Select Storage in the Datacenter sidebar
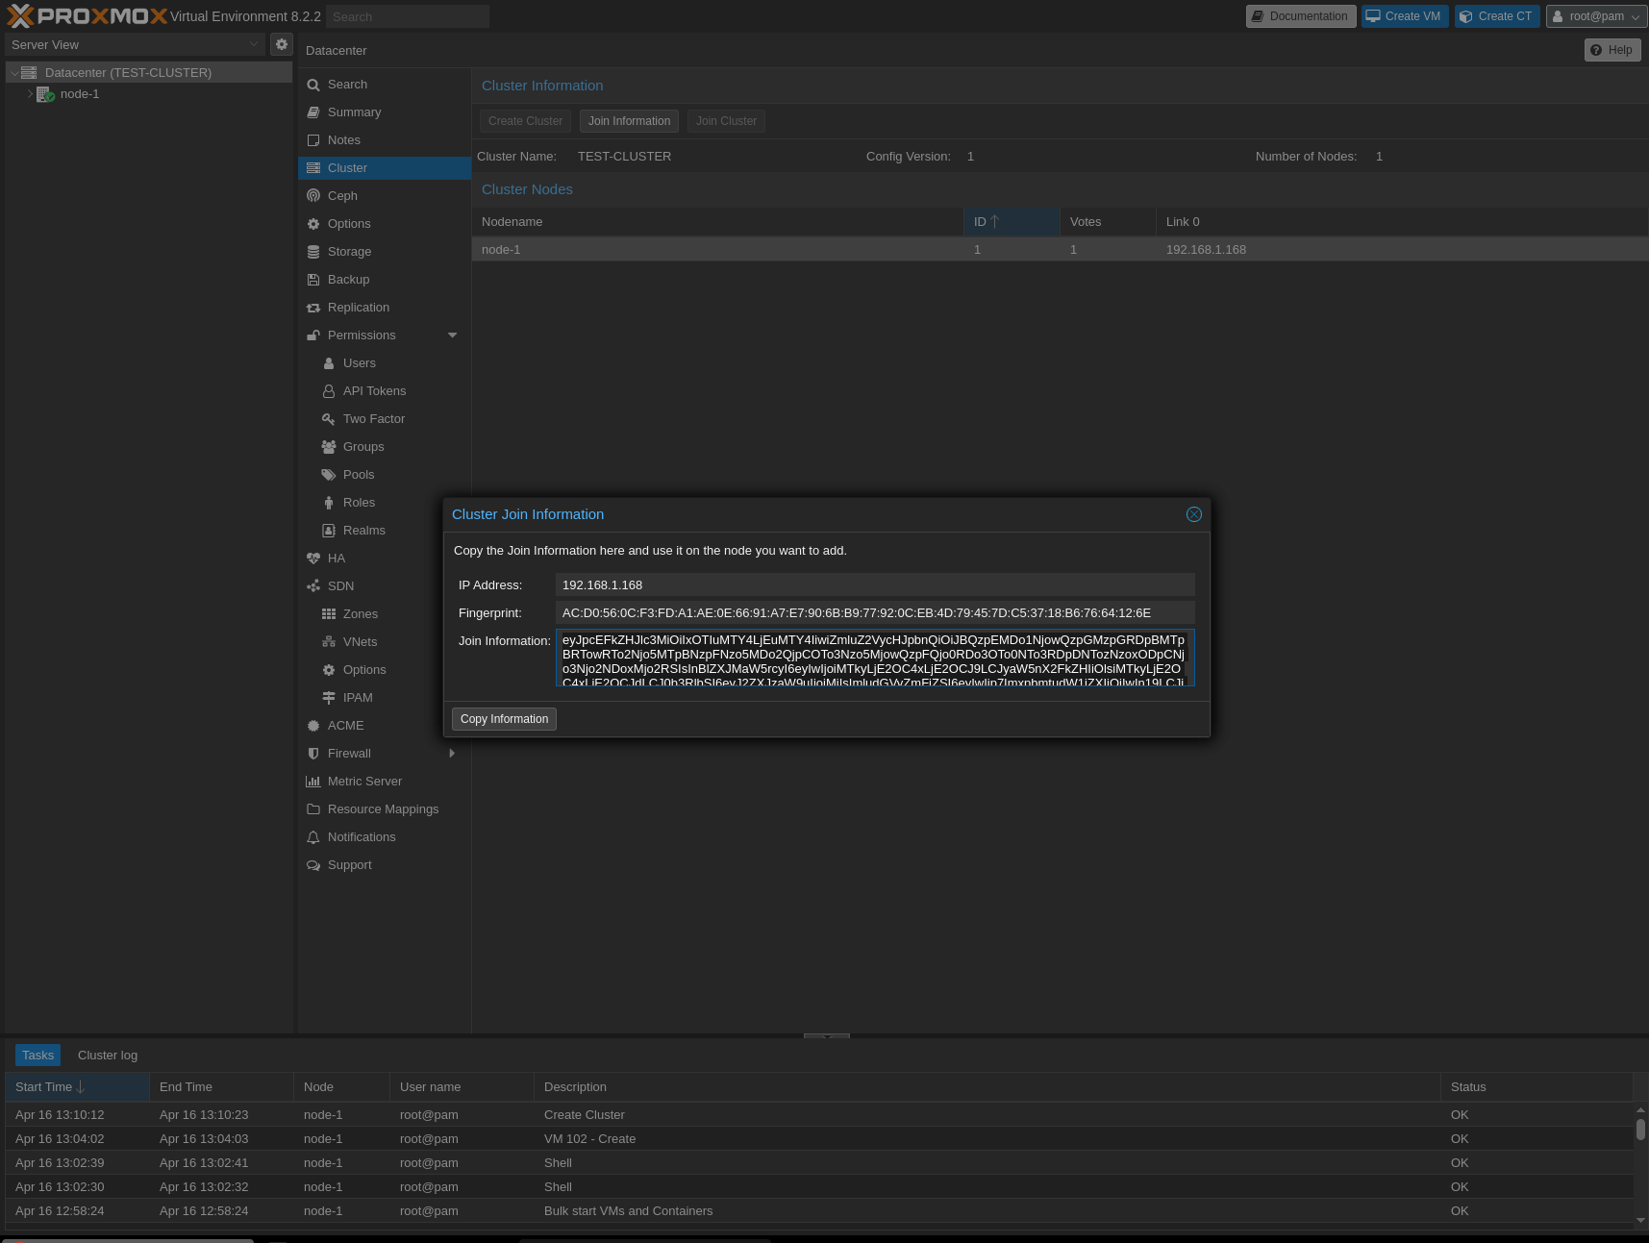 click(349, 251)
